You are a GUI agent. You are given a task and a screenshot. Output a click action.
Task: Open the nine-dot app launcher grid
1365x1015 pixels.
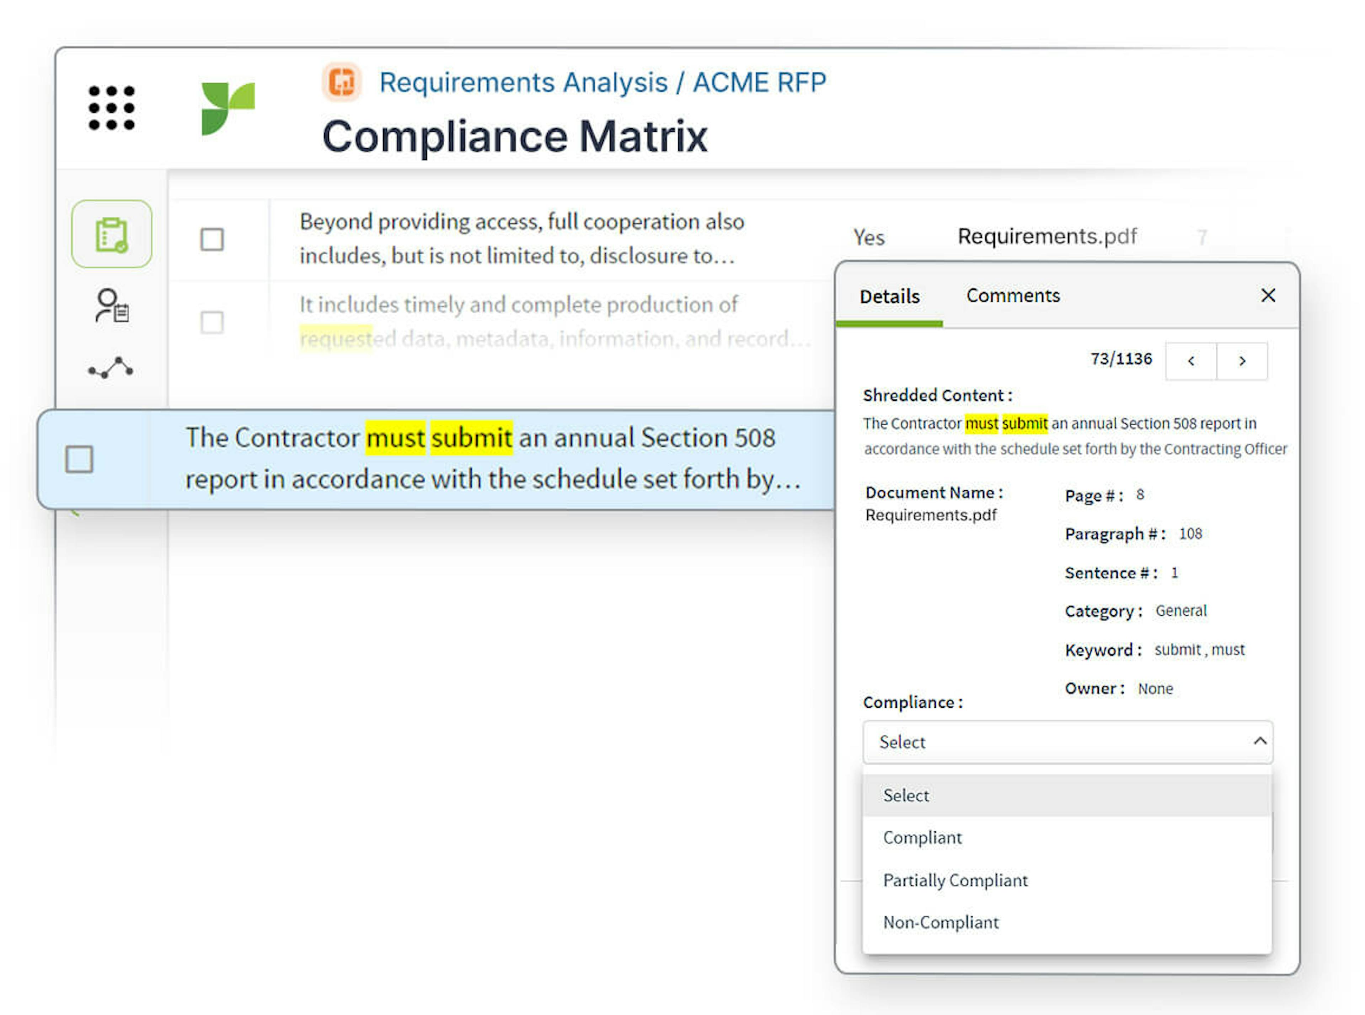[x=111, y=108]
